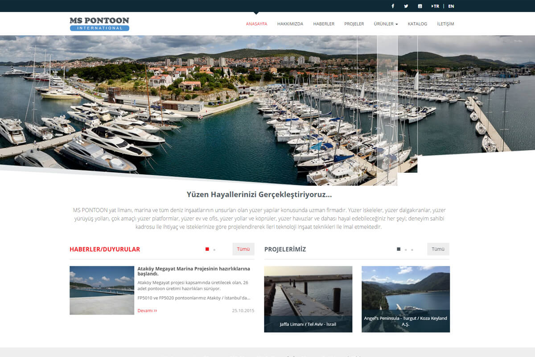Switch site language to TR
535x357 pixels.
435,6
